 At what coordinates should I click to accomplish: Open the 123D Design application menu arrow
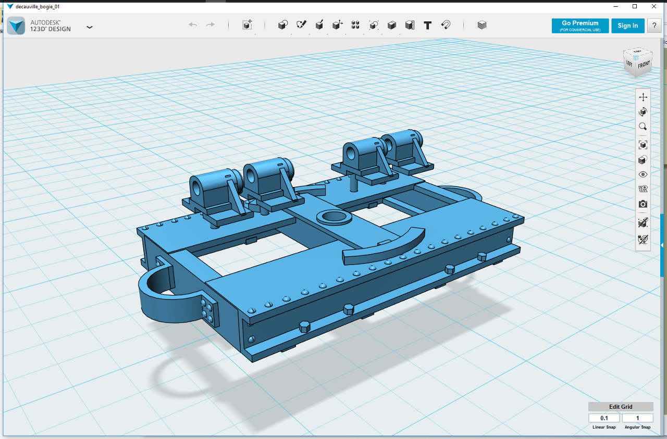coord(90,27)
